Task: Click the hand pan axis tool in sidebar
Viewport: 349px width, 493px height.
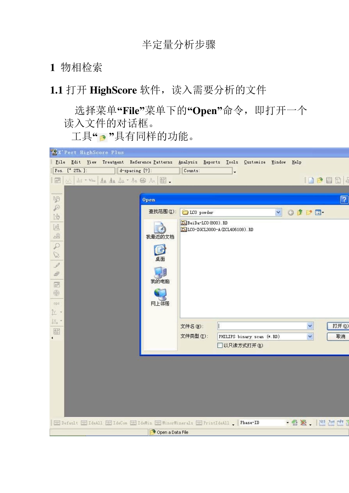Action: 57,216
